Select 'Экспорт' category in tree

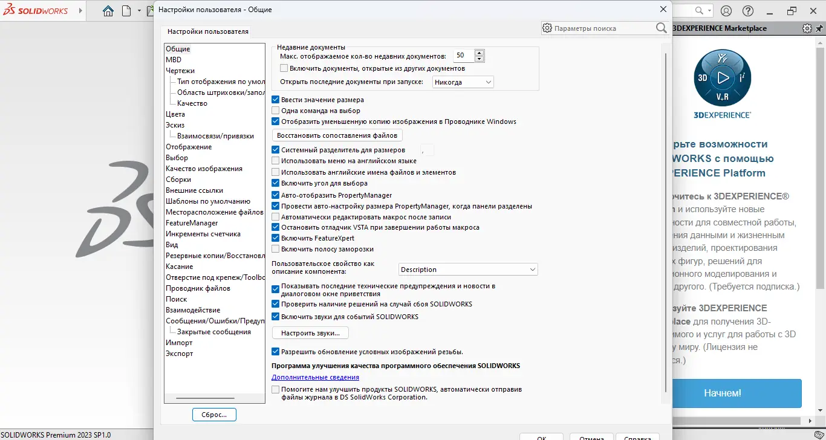180,354
